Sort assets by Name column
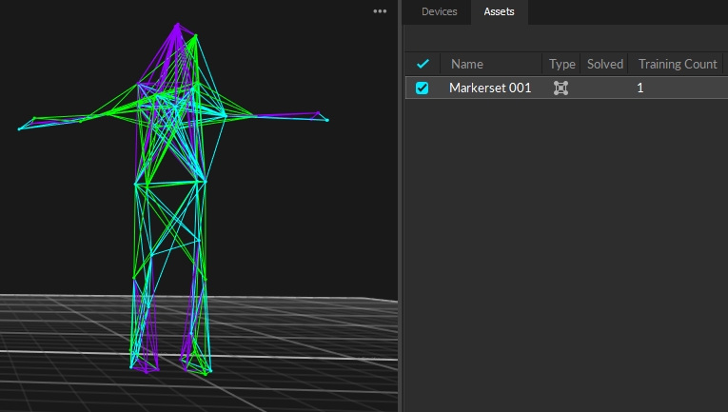728x412 pixels. point(467,64)
